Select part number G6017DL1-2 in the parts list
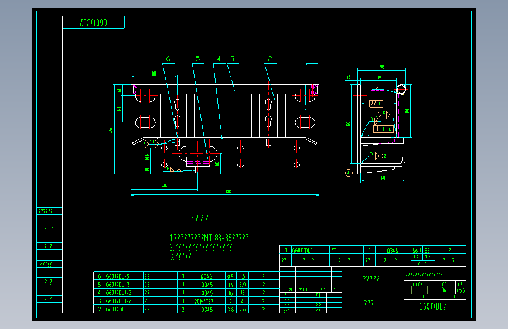 pos(119,301)
